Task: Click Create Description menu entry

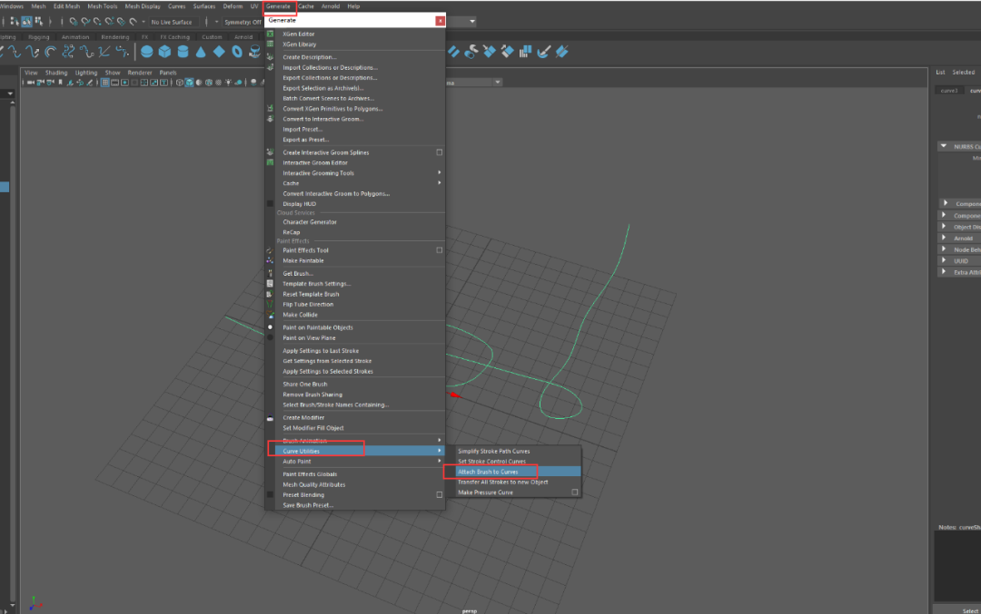Action: 309,57
